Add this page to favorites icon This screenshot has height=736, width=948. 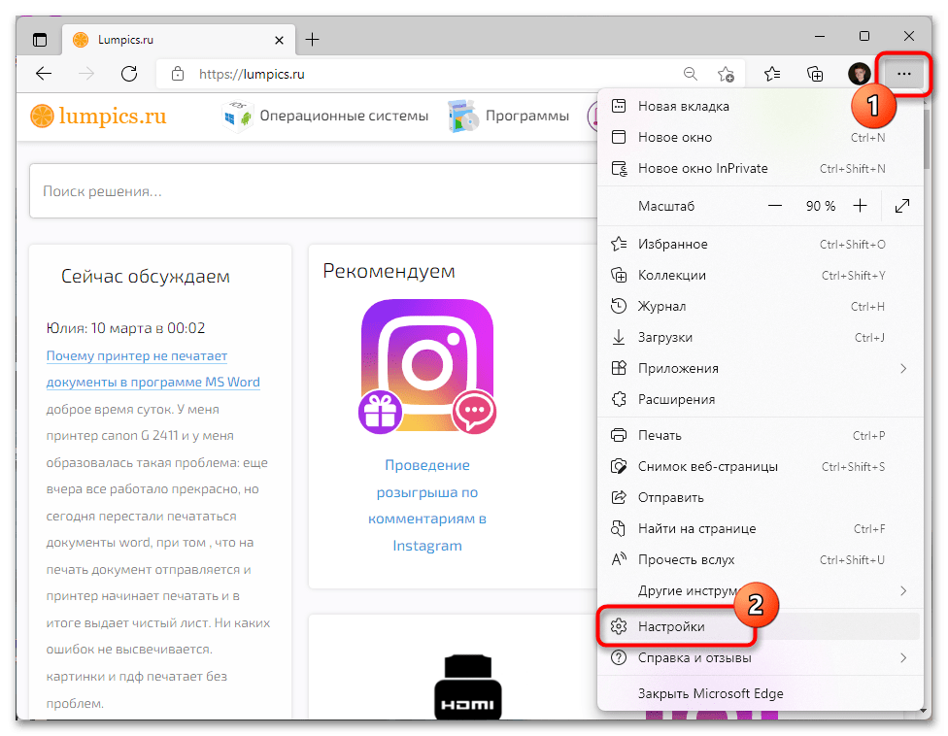point(726,74)
